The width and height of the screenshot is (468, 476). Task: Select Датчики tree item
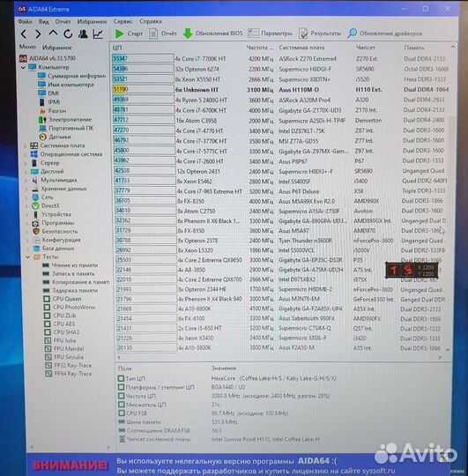click(x=55, y=137)
